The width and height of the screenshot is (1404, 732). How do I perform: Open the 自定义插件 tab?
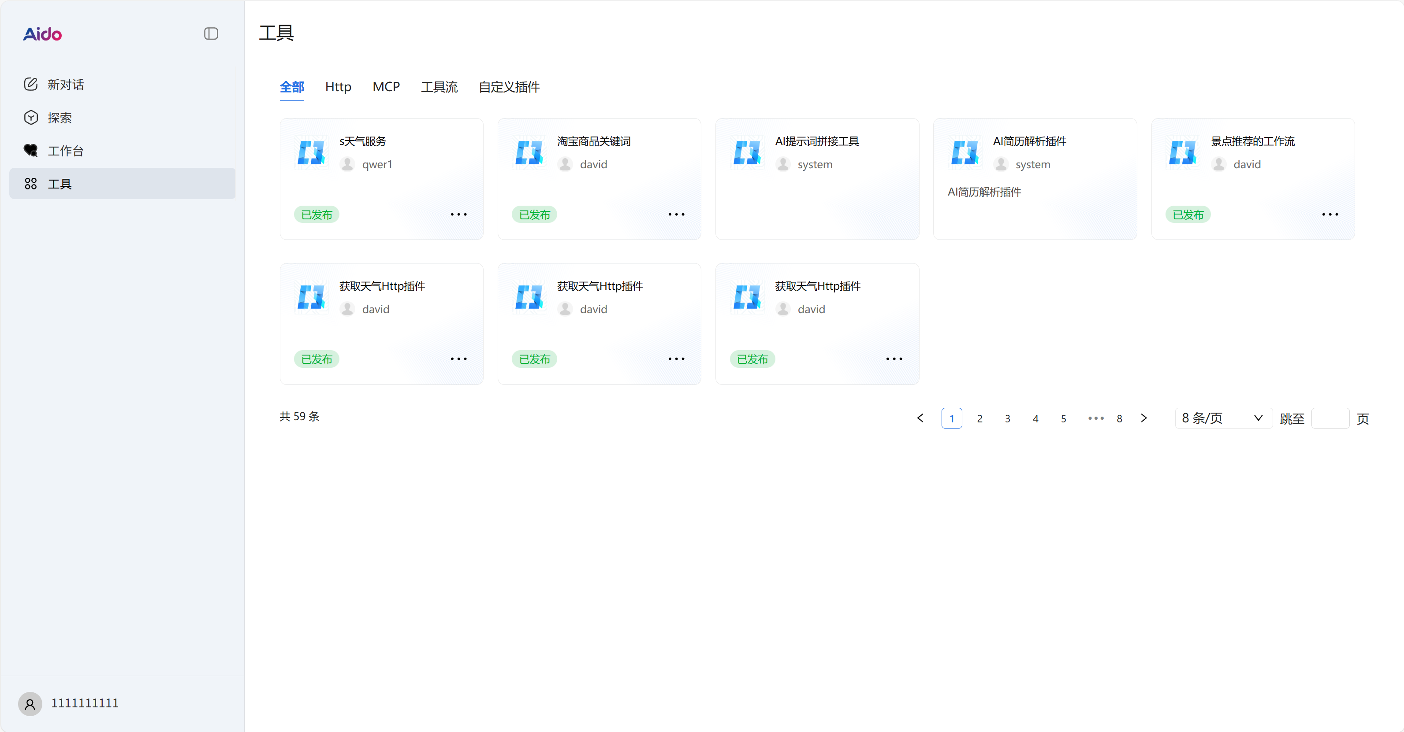[509, 87]
